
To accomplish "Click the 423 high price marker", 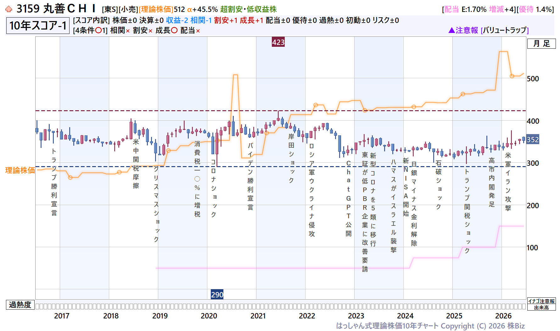I will click(278, 42).
